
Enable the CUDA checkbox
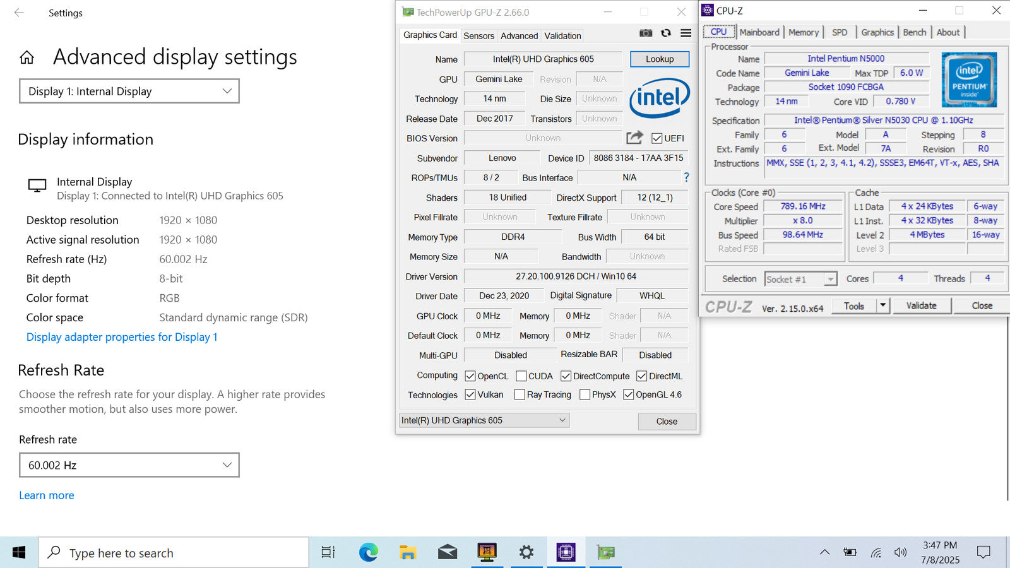point(521,376)
